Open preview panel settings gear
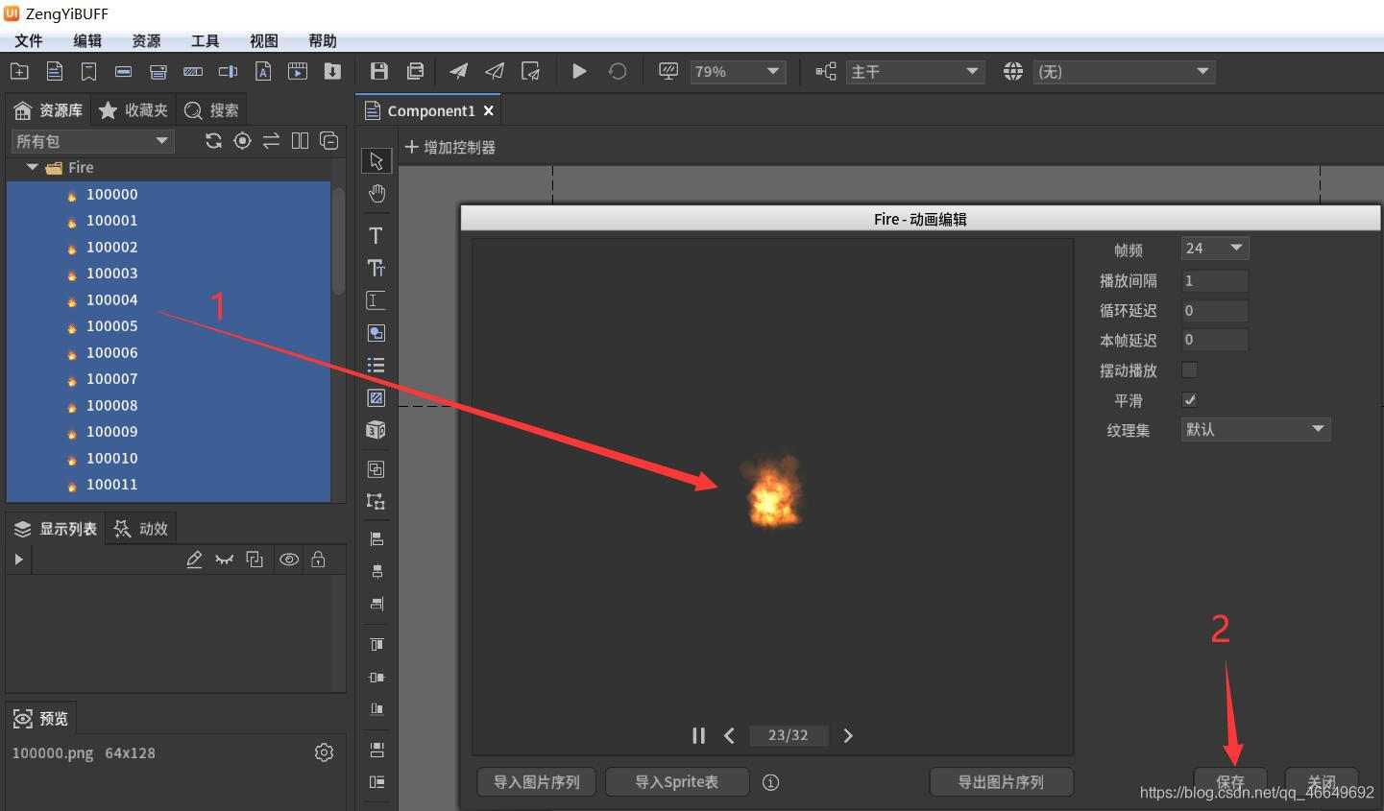 tap(324, 752)
